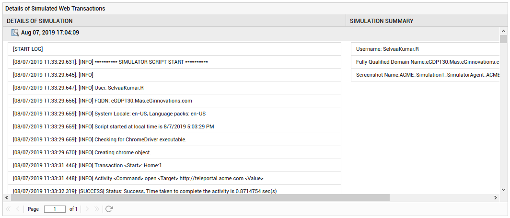The image size is (510, 218).
Task: Click the Username: SelvaaKumar.R summary row
Action: [x=426, y=49]
